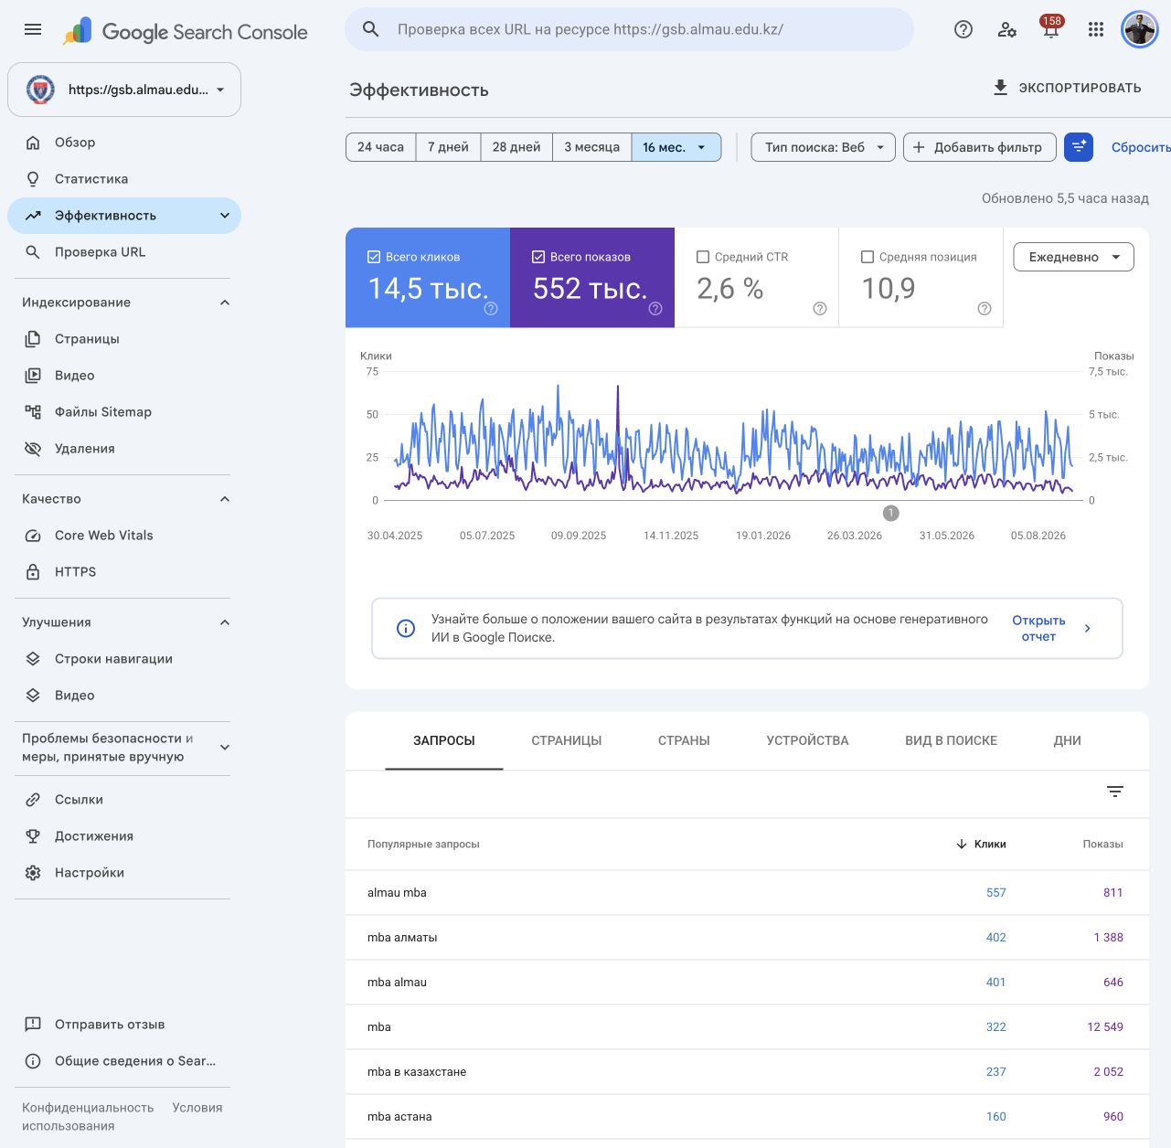Open help for Всего показов card
This screenshot has width=1171, height=1148.
tap(655, 309)
